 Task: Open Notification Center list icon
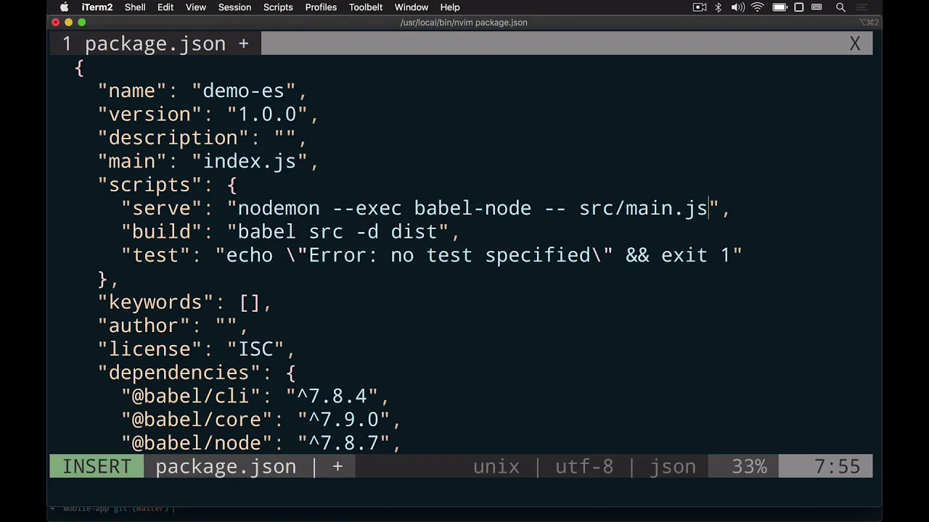coord(862,7)
